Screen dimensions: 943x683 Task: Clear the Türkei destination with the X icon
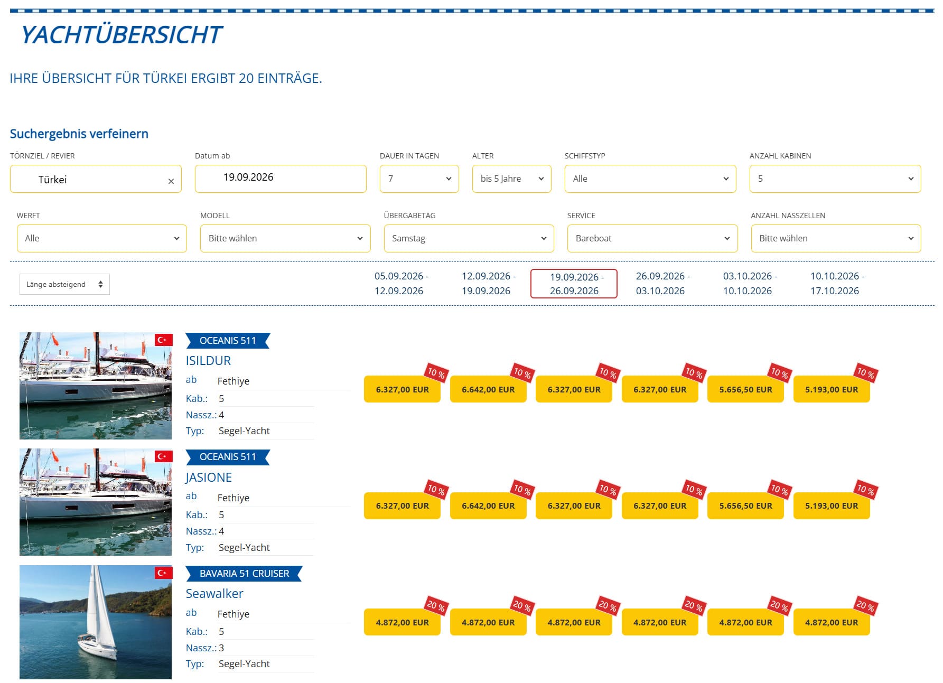[171, 181]
